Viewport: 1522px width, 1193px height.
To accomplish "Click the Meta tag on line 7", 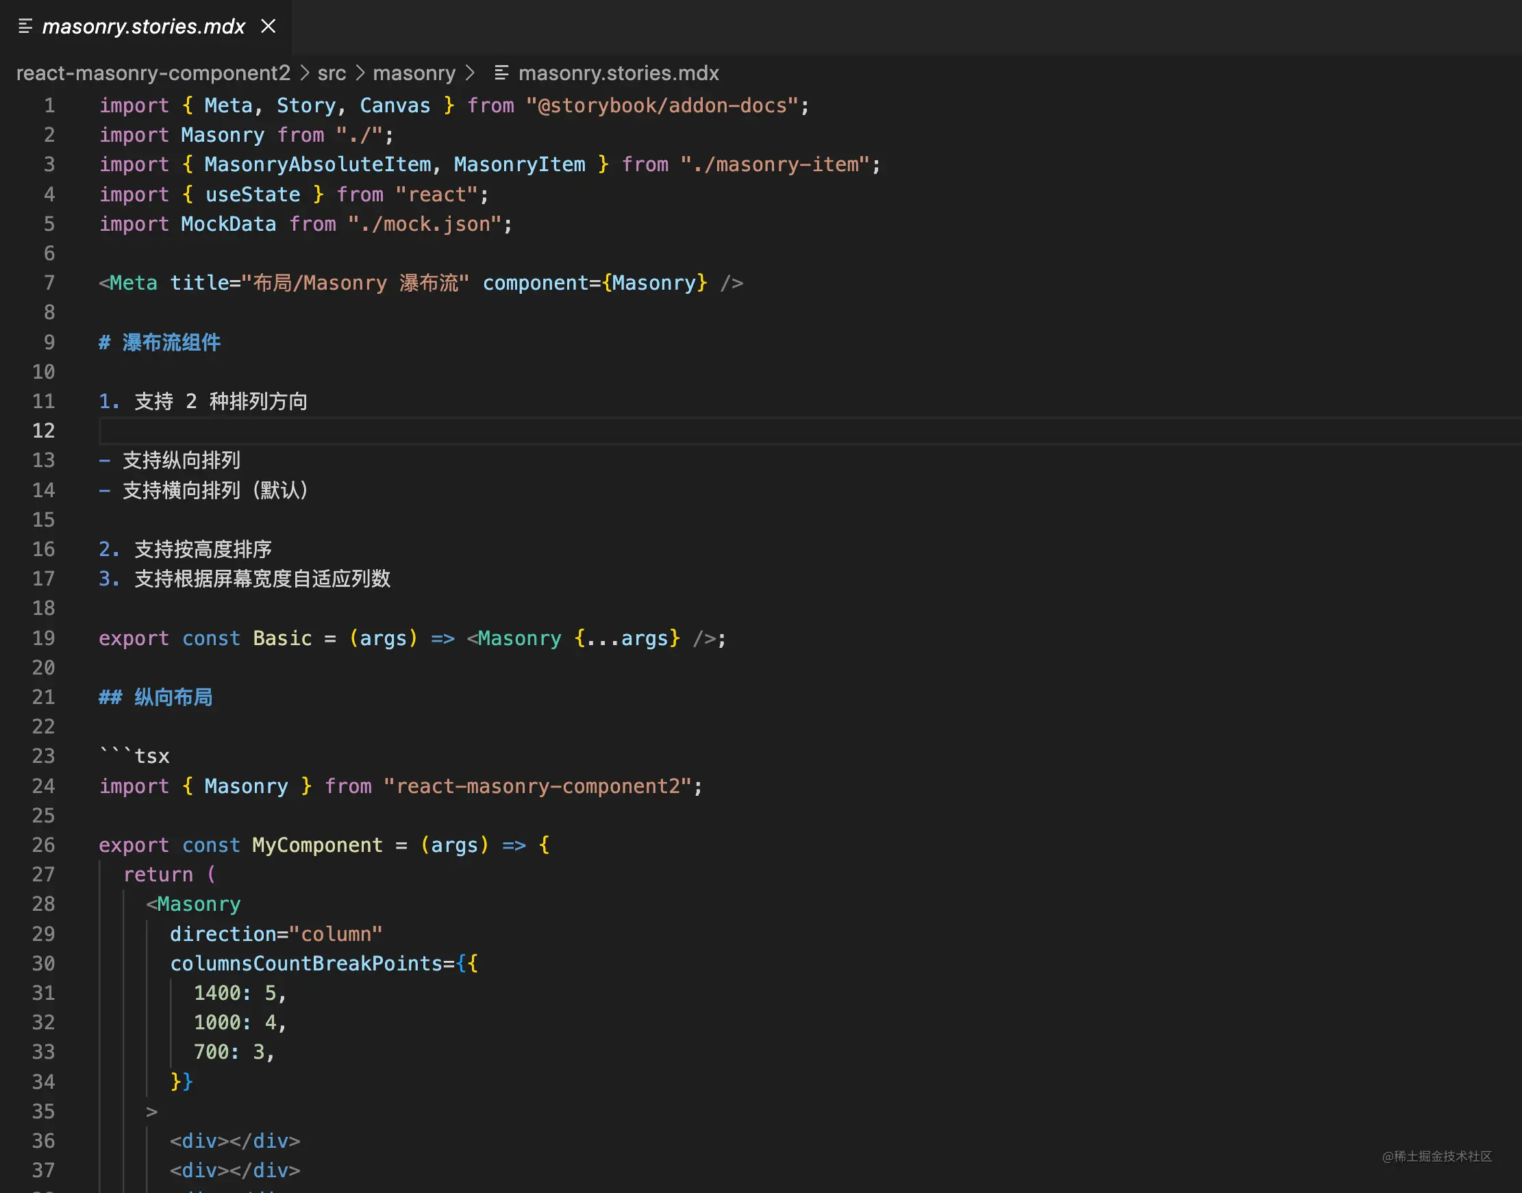I will click(x=134, y=283).
